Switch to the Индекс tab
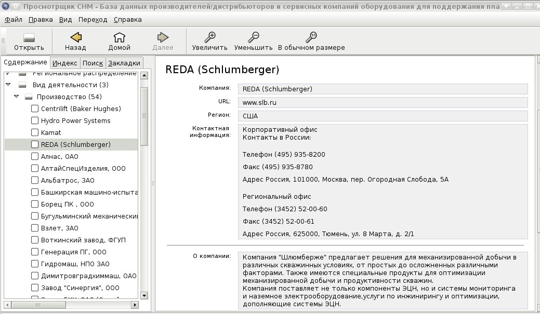Viewport: 540px width, 314px height. coord(65,63)
